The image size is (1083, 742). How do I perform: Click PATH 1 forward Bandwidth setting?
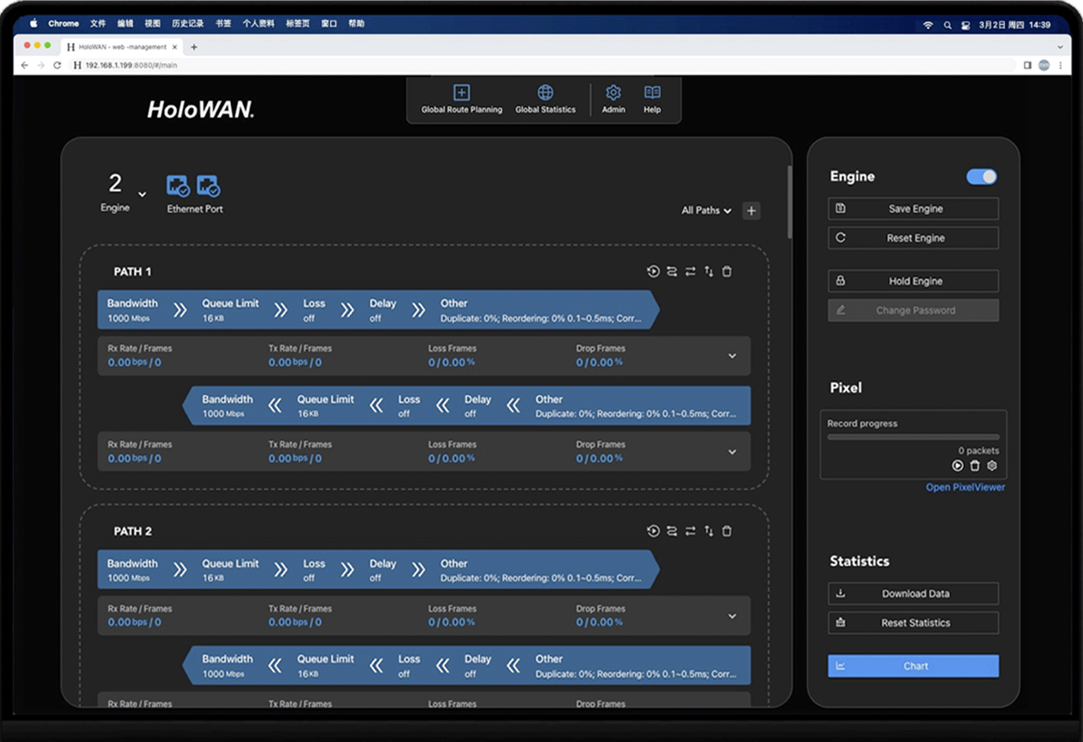(x=133, y=310)
